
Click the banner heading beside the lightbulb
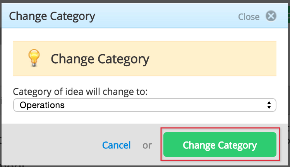[100, 59]
